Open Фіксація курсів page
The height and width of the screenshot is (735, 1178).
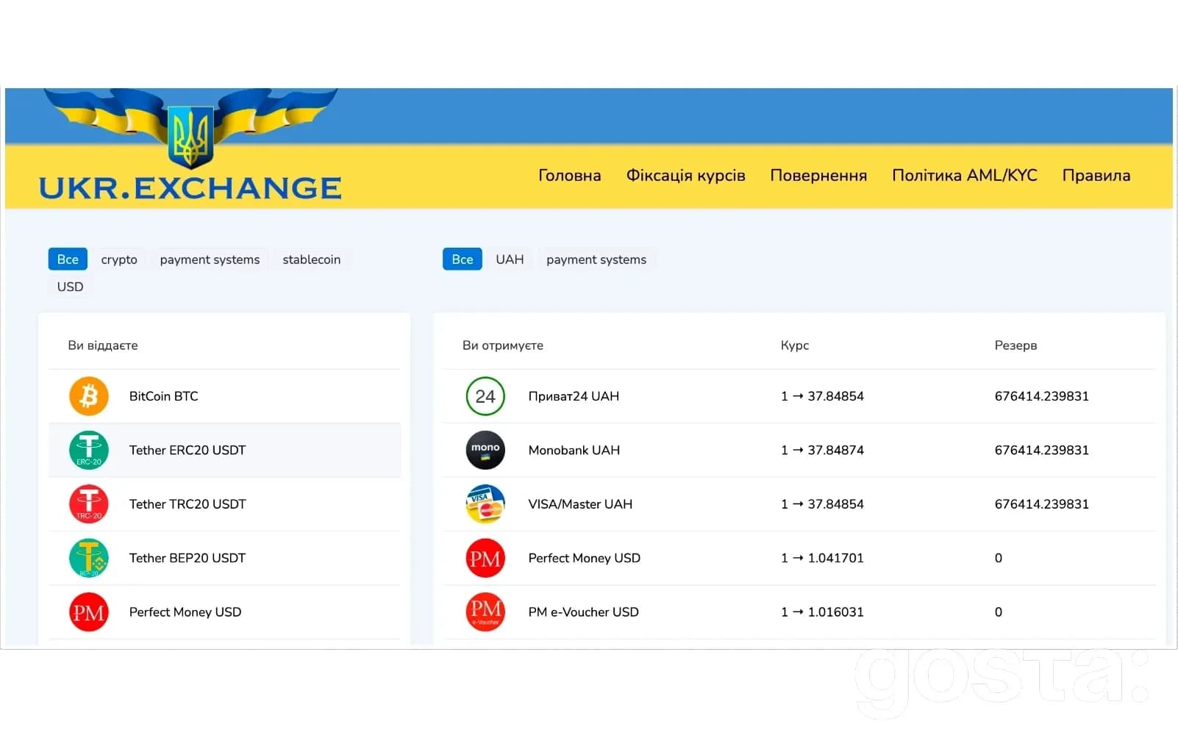685,176
